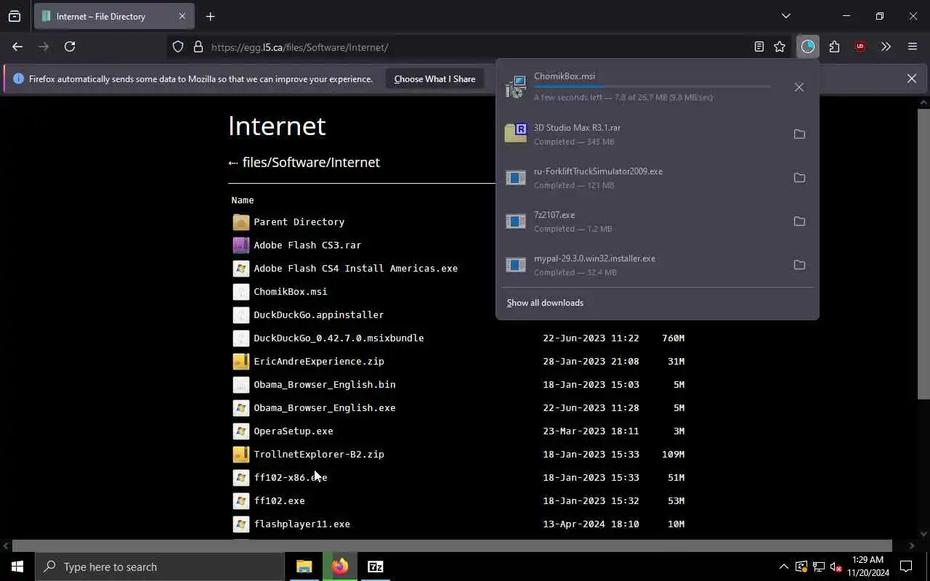The image size is (930, 581).
Task: Open Firefox View icon in tab strip
Action: [15, 16]
